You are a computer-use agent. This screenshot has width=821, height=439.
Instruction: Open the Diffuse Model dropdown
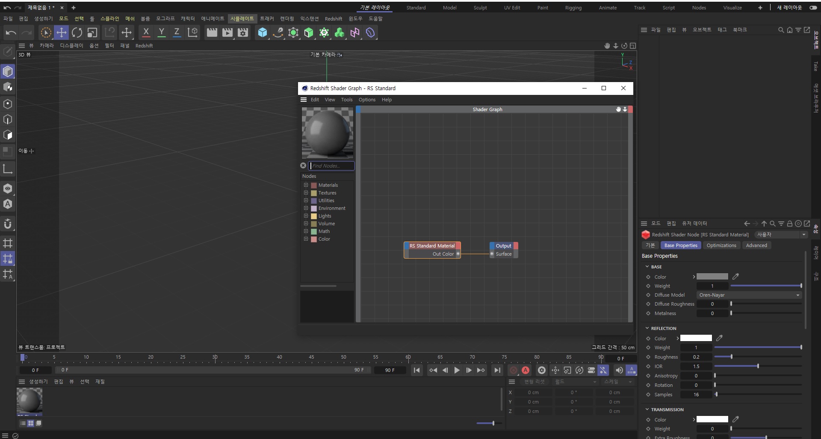tap(749, 295)
